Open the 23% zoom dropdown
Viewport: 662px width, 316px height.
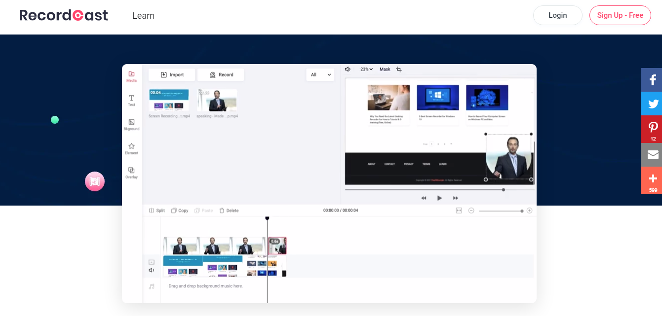click(x=366, y=70)
